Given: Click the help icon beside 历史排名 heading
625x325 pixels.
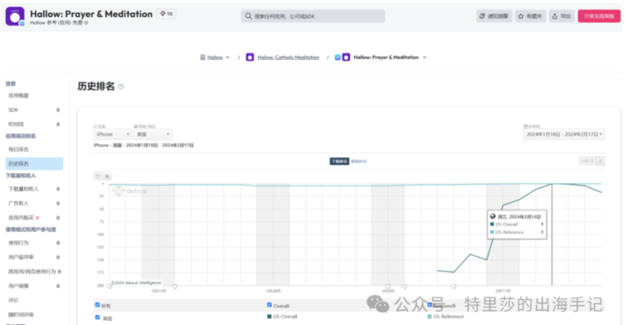Looking at the screenshot, I should coord(121,86).
